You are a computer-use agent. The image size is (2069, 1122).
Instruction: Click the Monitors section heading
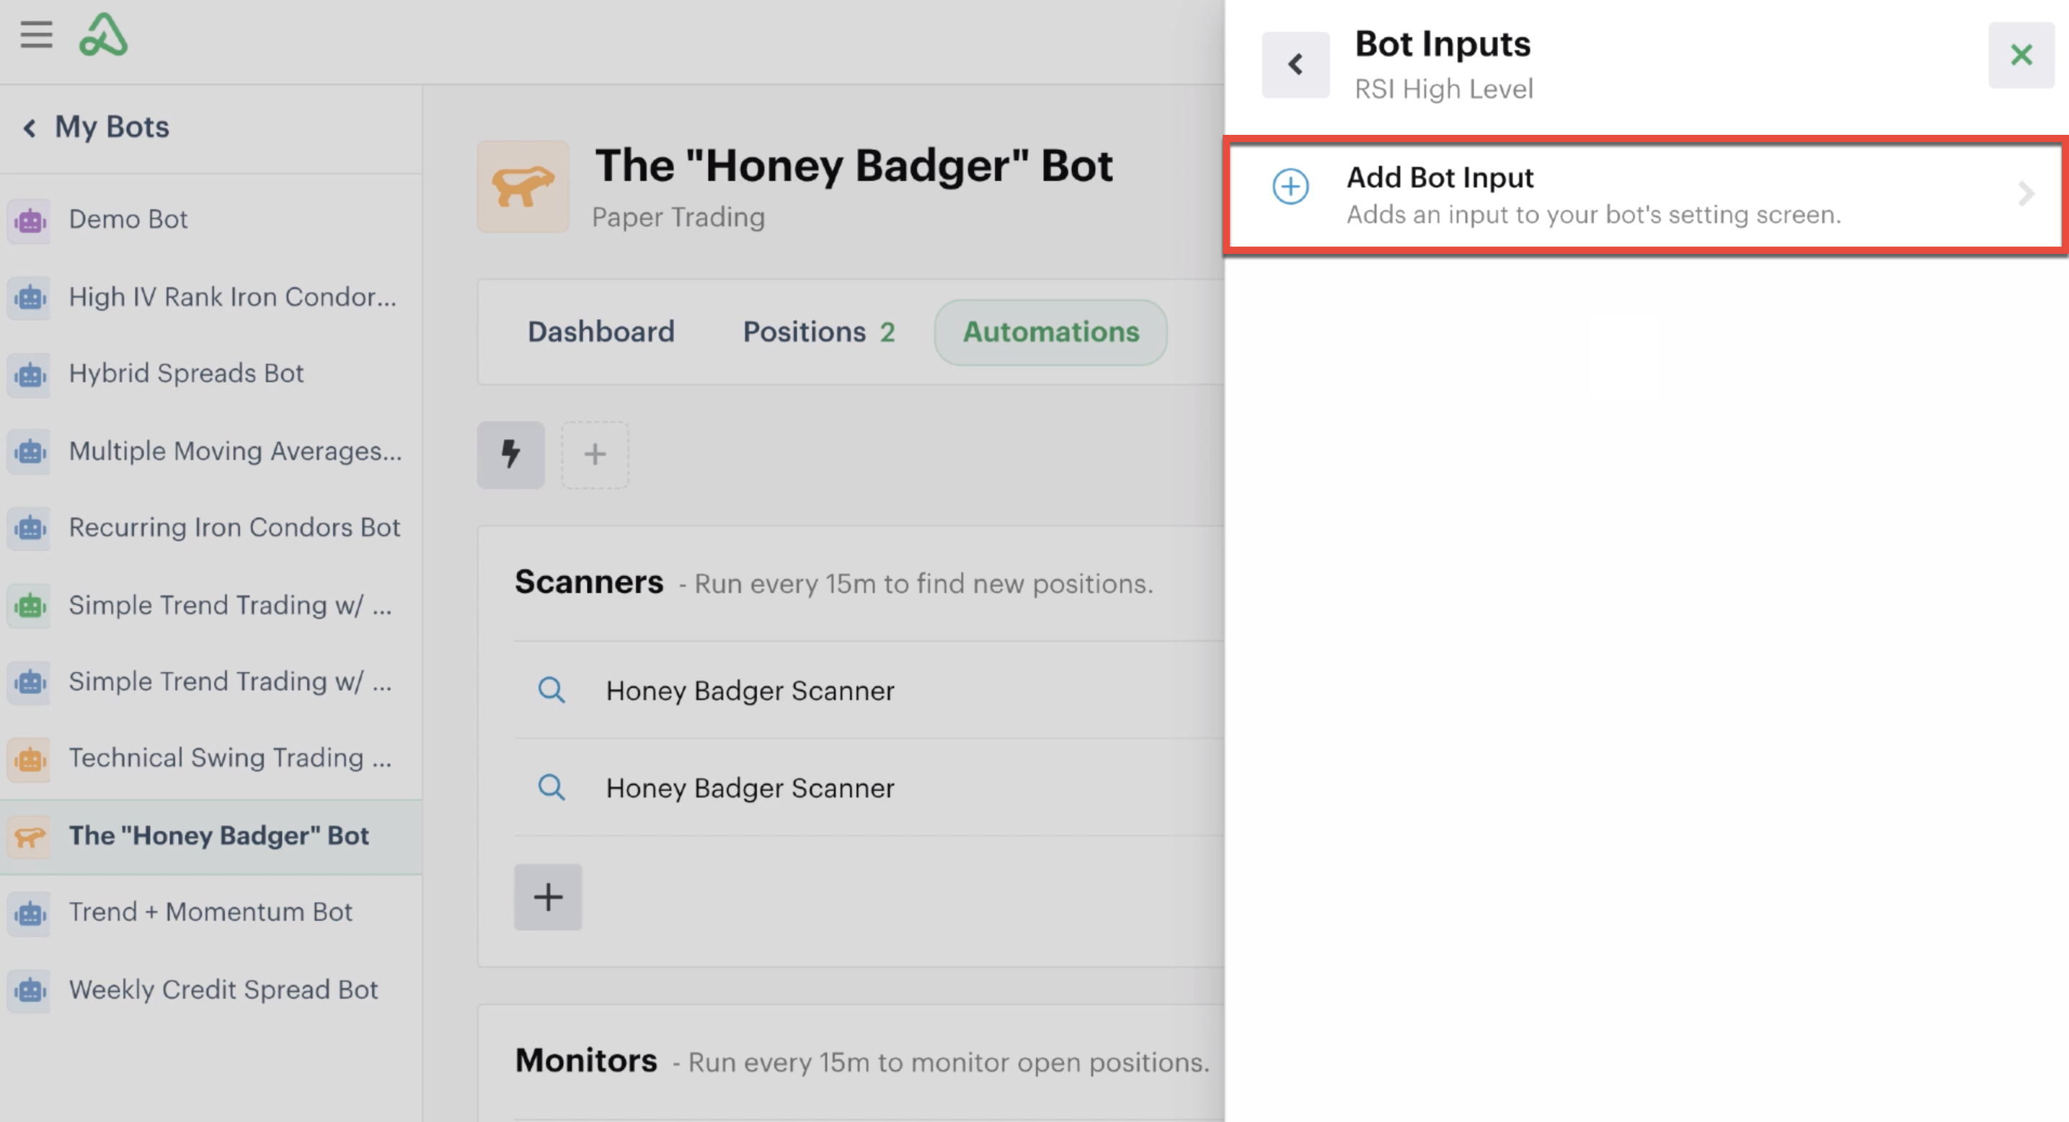coord(585,1061)
